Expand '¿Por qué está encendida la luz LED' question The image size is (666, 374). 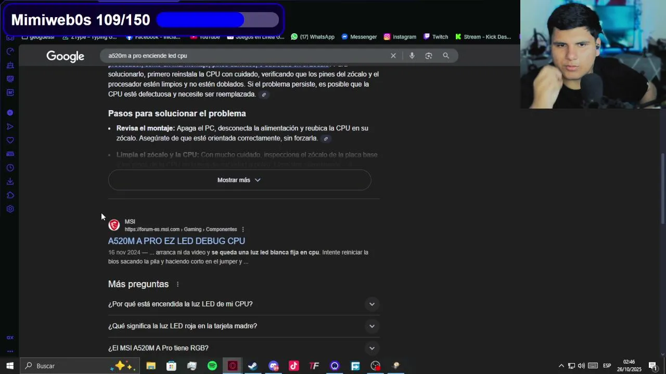244,304
